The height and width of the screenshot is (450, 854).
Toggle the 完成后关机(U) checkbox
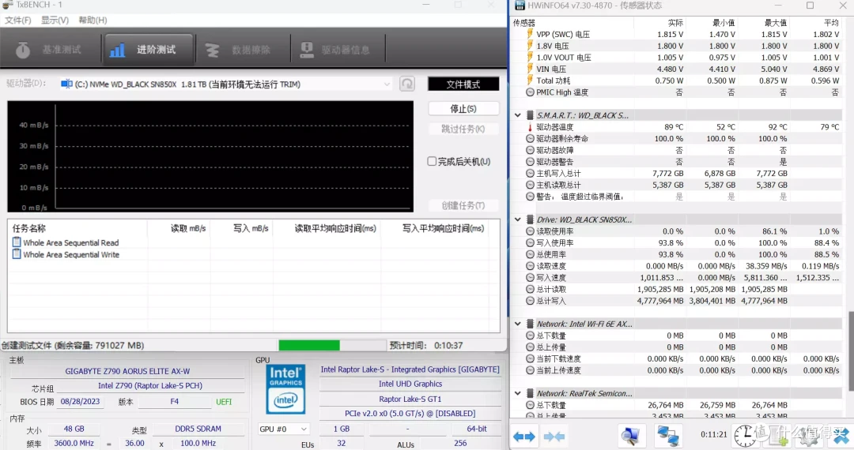(432, 161)
